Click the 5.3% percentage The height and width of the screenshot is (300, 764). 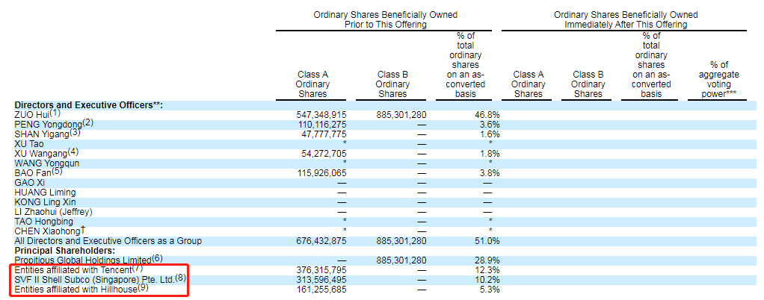pos(490,290)
